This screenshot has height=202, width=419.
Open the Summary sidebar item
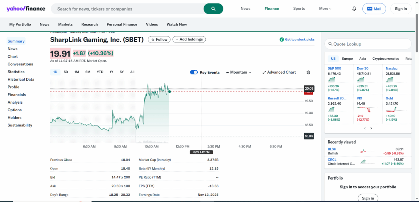(x=16, y=41)
